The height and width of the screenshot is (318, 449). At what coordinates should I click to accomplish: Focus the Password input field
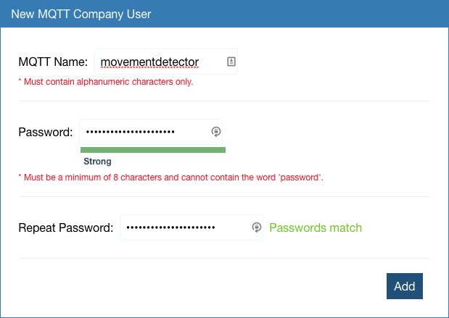coord(145,132)
